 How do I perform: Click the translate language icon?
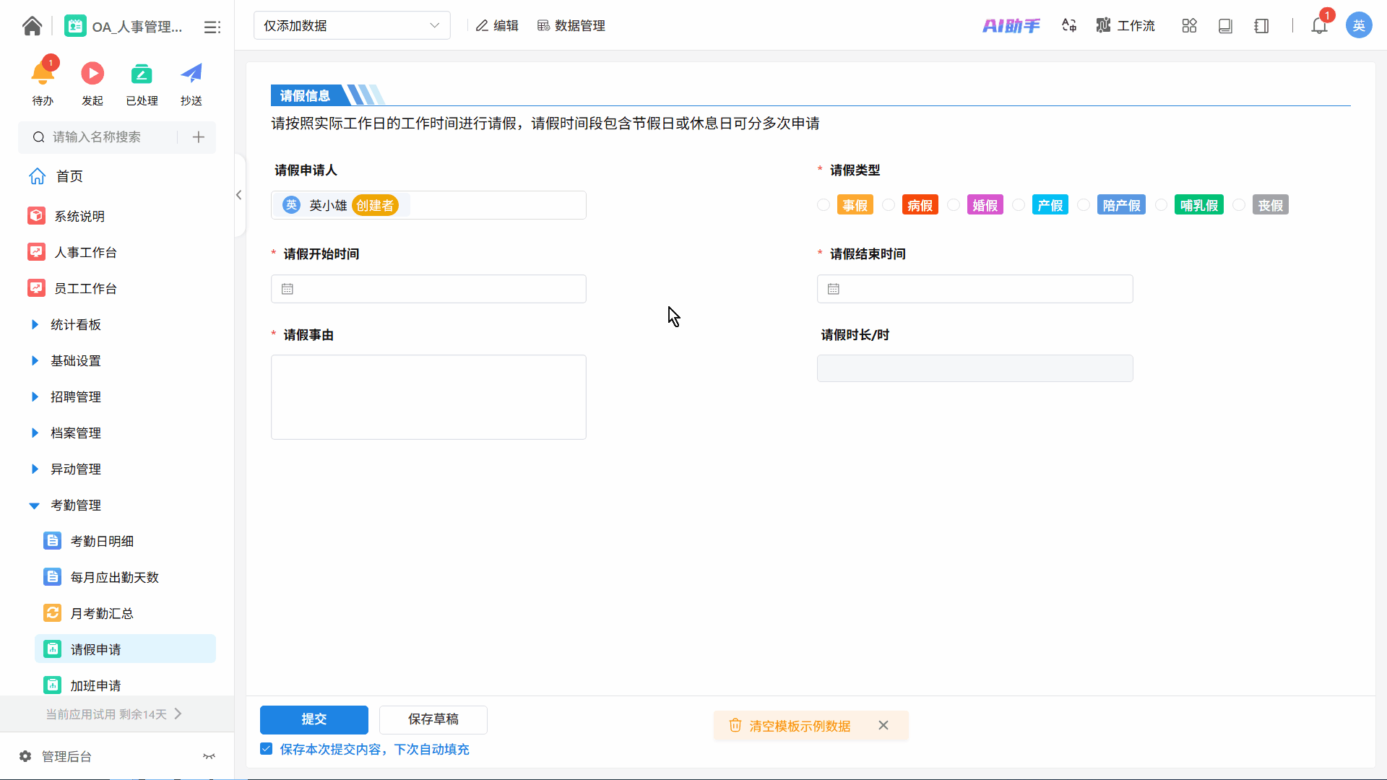coord(1069,26)
